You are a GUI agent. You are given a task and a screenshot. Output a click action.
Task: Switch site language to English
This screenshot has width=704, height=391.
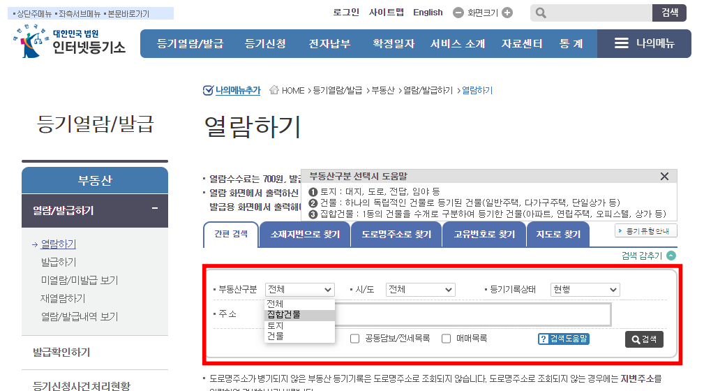[x=428, y=13]
